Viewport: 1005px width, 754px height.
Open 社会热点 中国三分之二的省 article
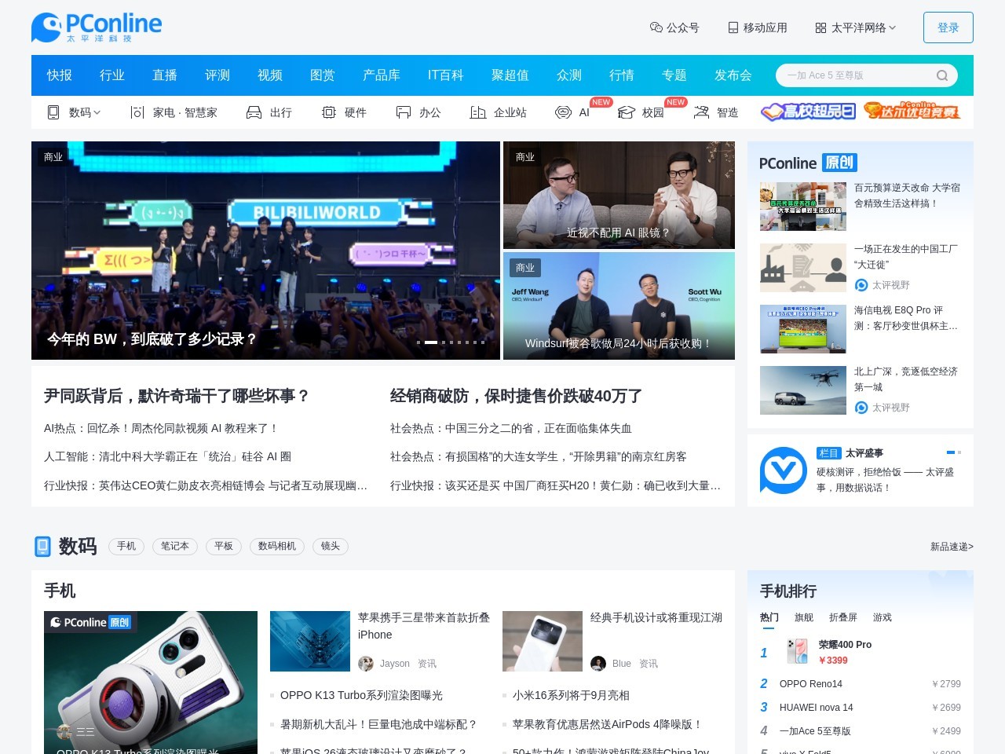511,428
